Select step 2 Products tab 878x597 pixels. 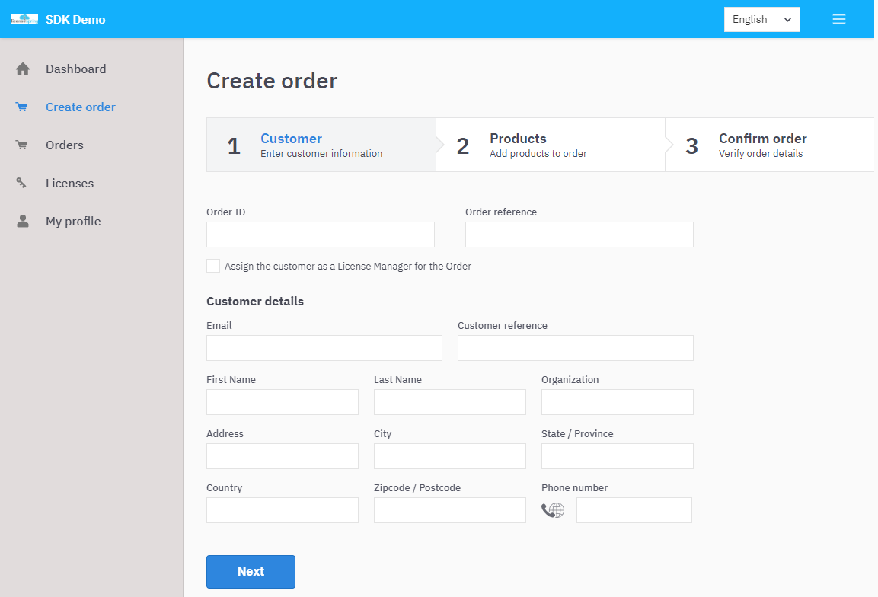551,145
